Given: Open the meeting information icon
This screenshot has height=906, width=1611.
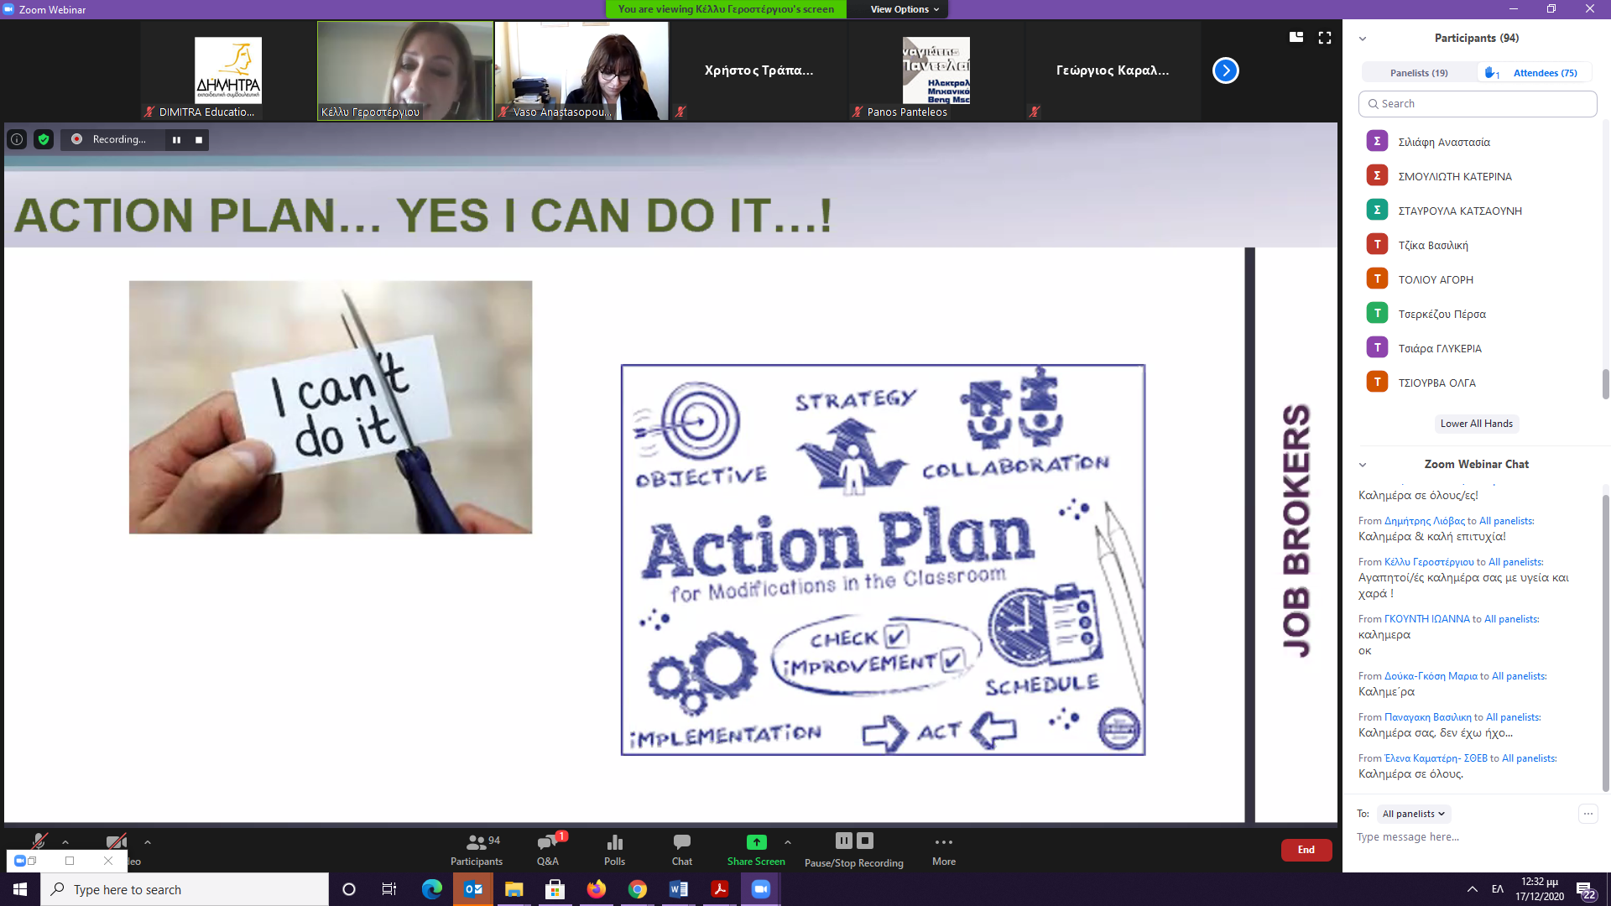Looking at the screenshot, I should tap(17, 139).
